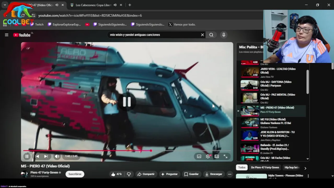This screenshot has height=188, width=334.
Task: Select the Todos filter chip
Action: pyautogui.click(x=242, y=168)
